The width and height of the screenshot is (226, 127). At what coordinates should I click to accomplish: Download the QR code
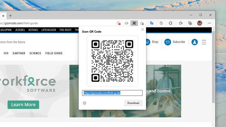[x=133, y=103]
